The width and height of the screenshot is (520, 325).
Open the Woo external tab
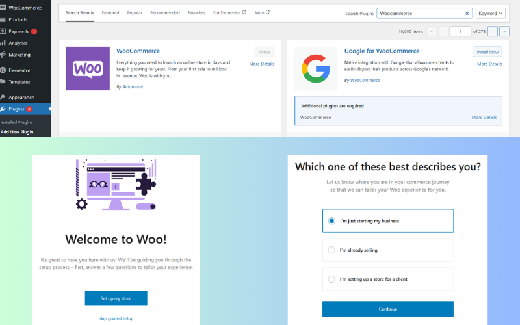(262, 12)
